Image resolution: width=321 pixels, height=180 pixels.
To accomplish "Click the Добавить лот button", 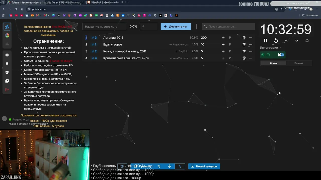I will pos(176,26).
